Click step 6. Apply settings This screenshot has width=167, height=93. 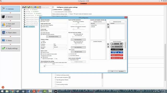pos(10,48)
